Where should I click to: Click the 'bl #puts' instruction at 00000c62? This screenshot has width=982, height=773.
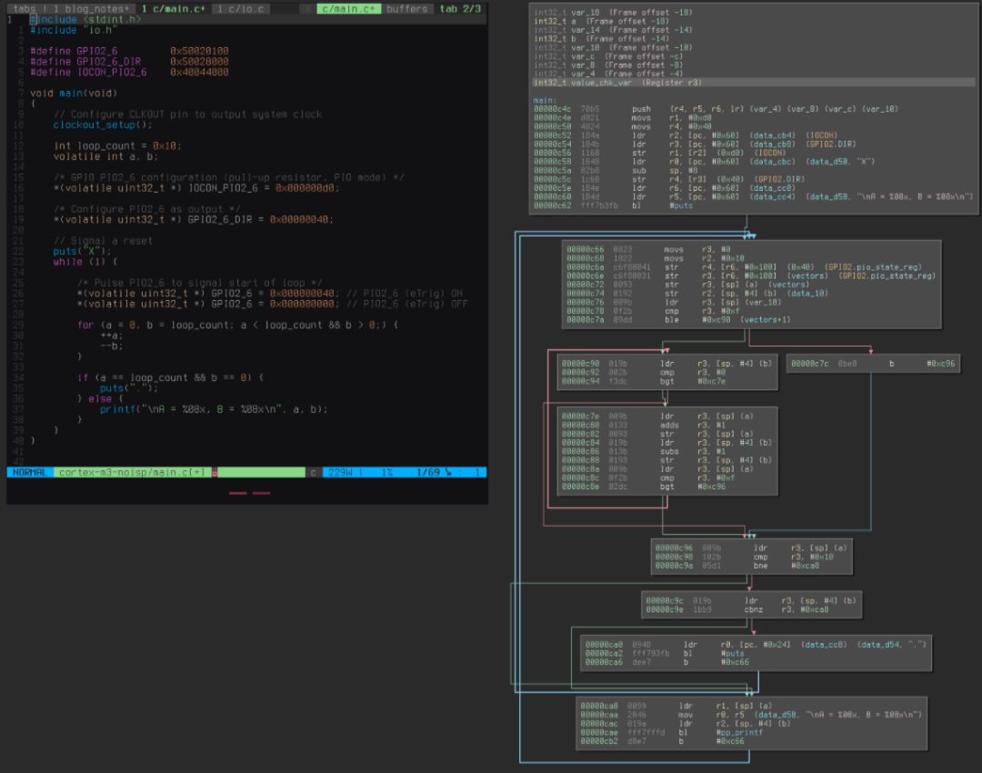coord(613,206)
